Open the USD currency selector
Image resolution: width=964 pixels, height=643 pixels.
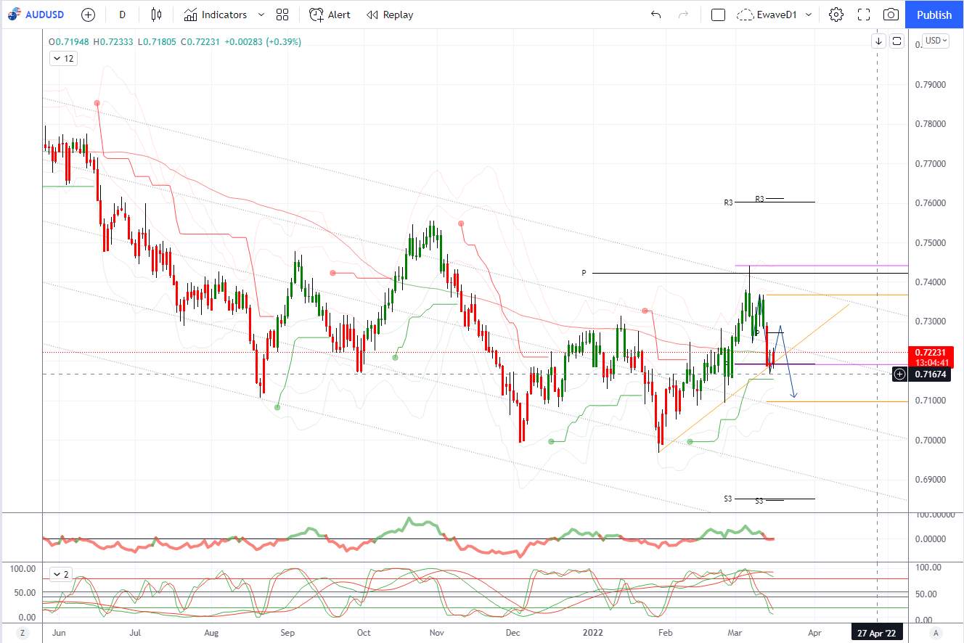[936, 41]
